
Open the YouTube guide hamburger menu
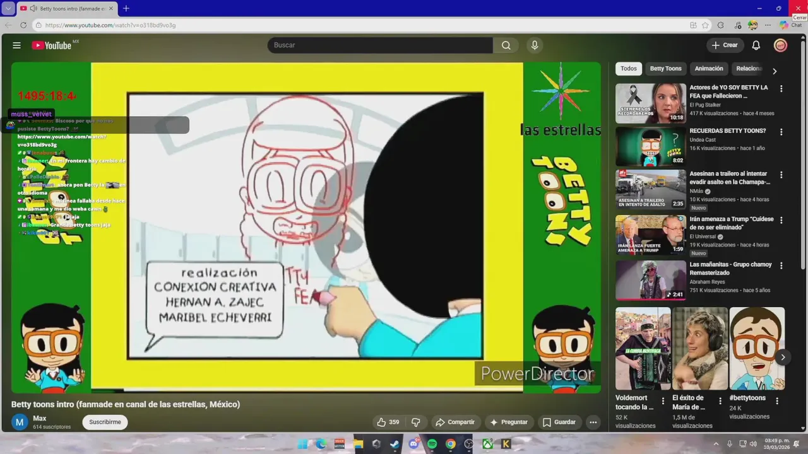17,45
